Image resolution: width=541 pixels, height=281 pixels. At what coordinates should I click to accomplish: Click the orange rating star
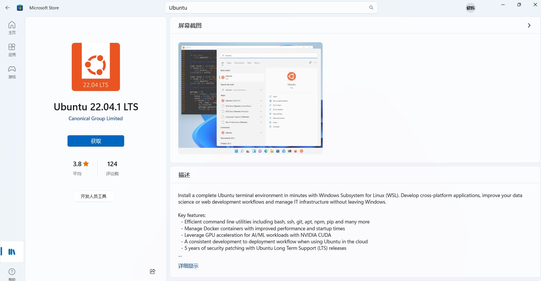(x=86, y=164)
